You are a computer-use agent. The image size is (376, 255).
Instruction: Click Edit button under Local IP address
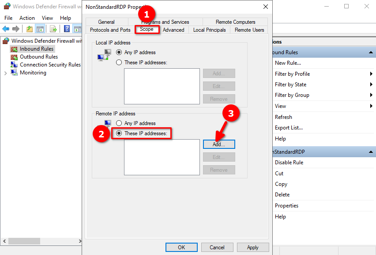click(x=219, y=86)
